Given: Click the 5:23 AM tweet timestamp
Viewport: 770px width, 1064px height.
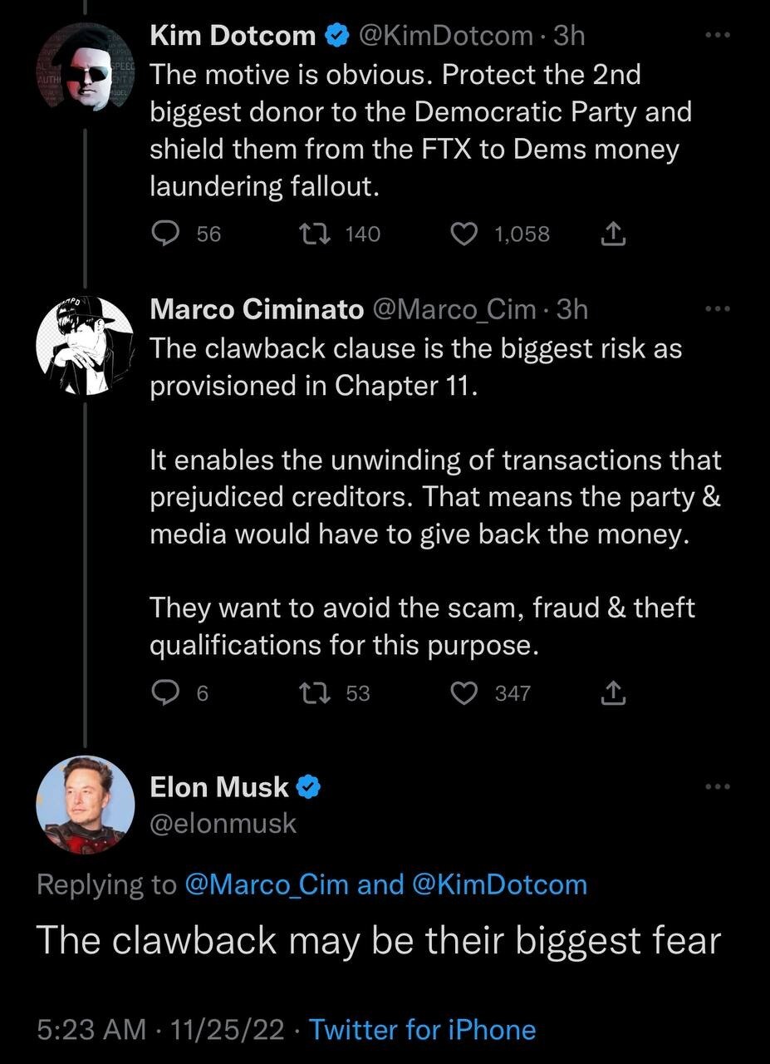Looking at the screenshot, I should tap(91, 1030).
